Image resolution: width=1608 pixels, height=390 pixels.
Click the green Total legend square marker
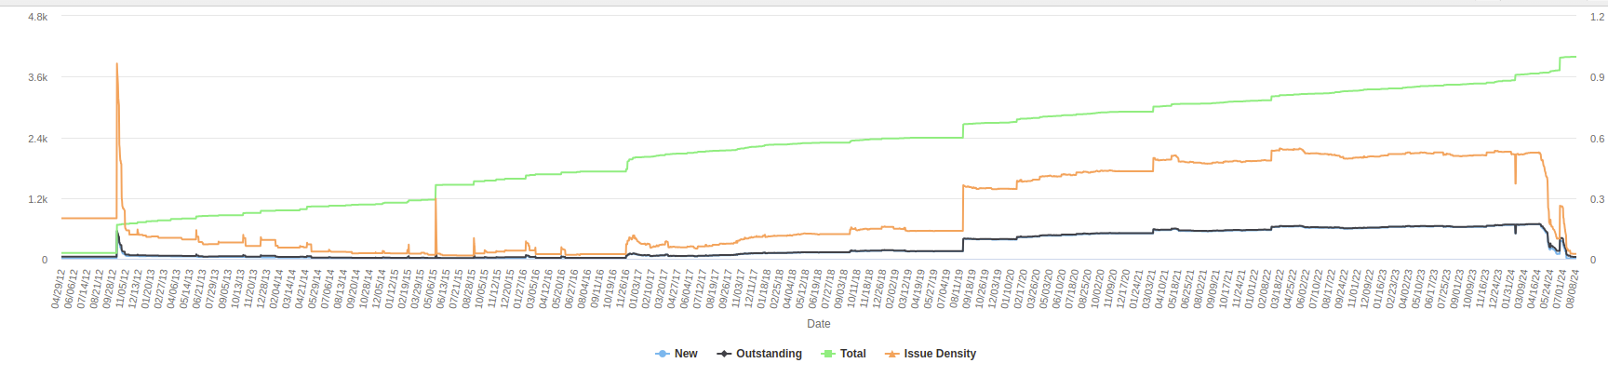tap(828, 354)
